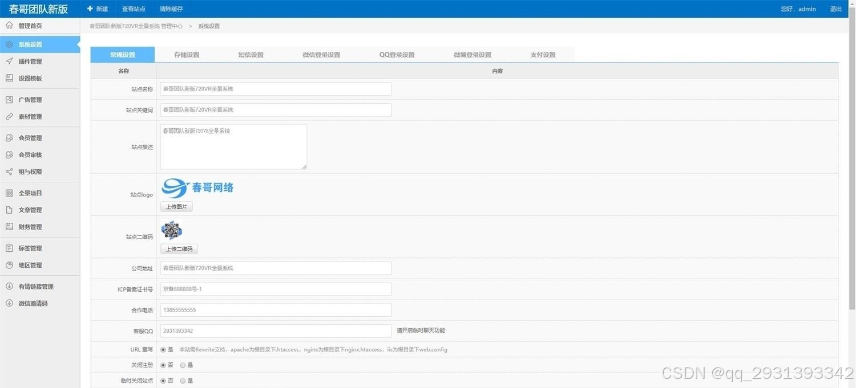Open 插件管理 paper-plane icon entry
This screenshot has width=856, height=388.
[x=9, y=62]
